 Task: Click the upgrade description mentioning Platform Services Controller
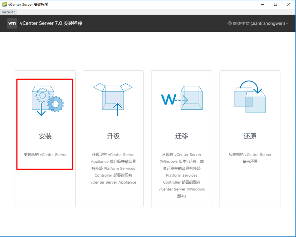tap(113, 168)
